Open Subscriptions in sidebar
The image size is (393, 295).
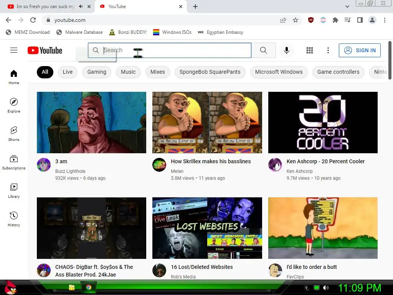(x=14, y=162)
